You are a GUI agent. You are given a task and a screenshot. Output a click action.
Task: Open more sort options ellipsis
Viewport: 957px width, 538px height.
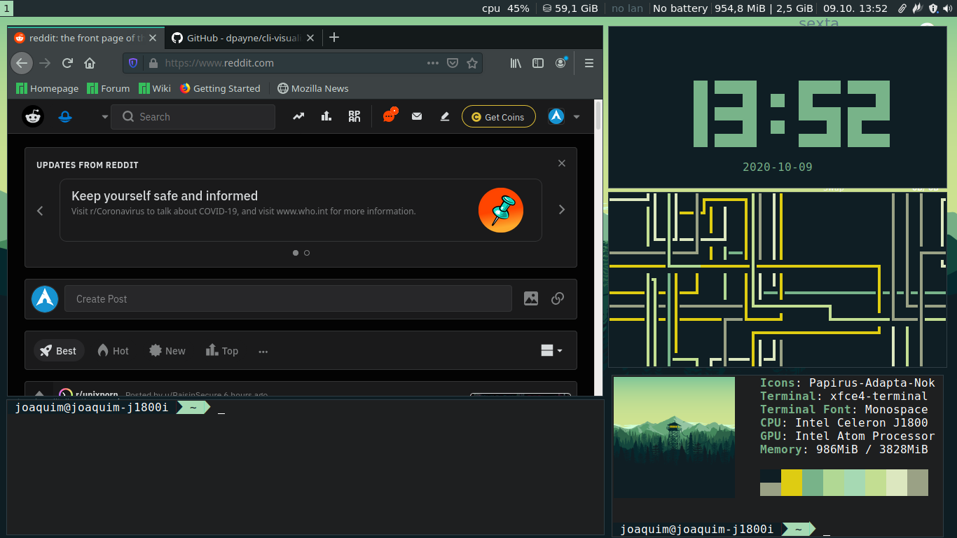coord(263,352)
